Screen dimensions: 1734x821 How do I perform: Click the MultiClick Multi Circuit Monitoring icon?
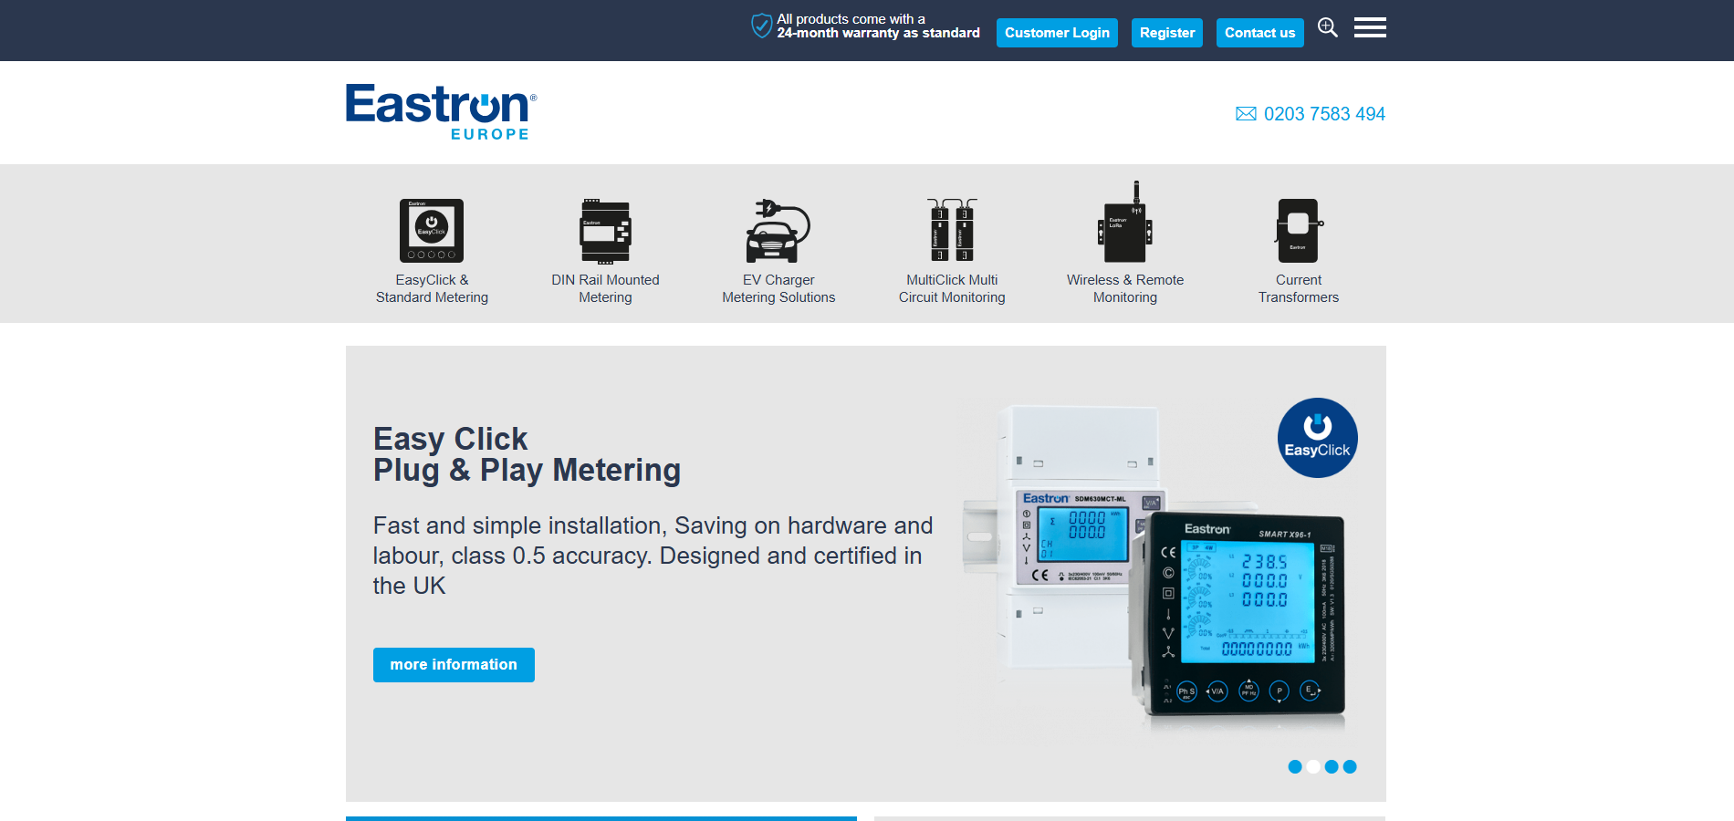(x=952, y=230)
